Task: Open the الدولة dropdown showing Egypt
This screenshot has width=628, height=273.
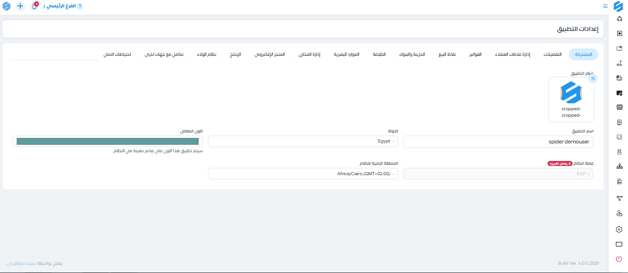Action: 303,141
